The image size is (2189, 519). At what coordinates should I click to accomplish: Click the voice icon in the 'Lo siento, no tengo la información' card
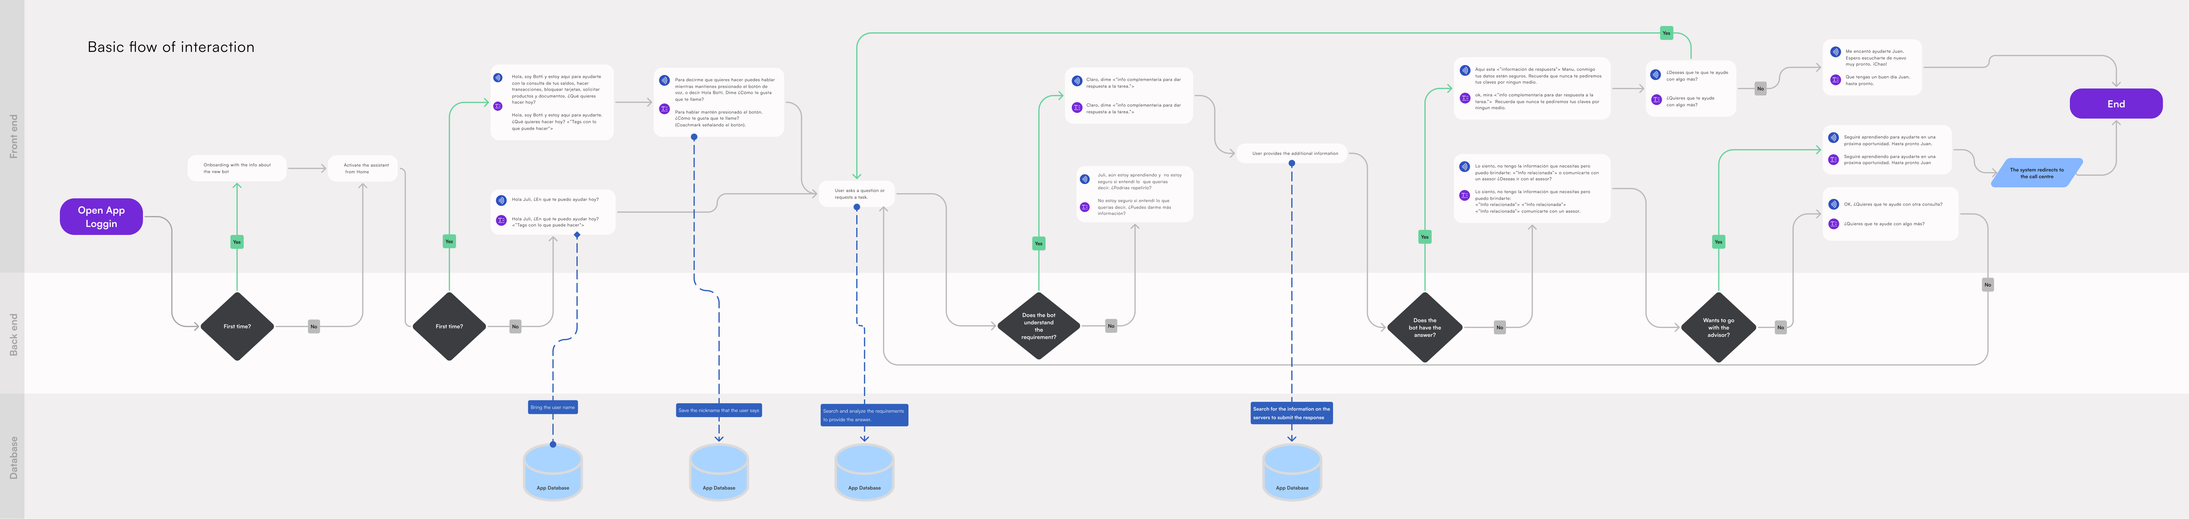(x=1465, y=167)
